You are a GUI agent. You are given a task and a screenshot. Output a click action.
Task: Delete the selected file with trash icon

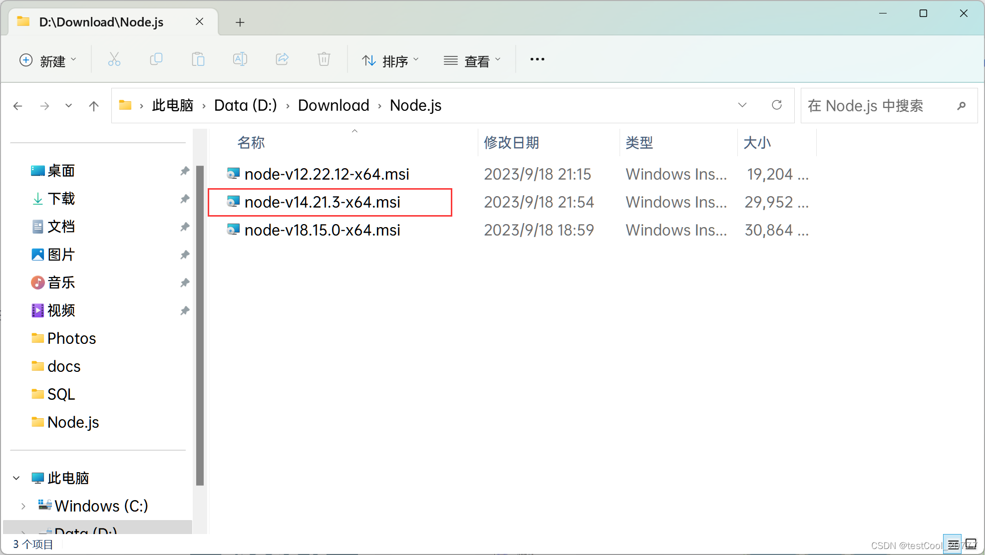pos(324,59)
